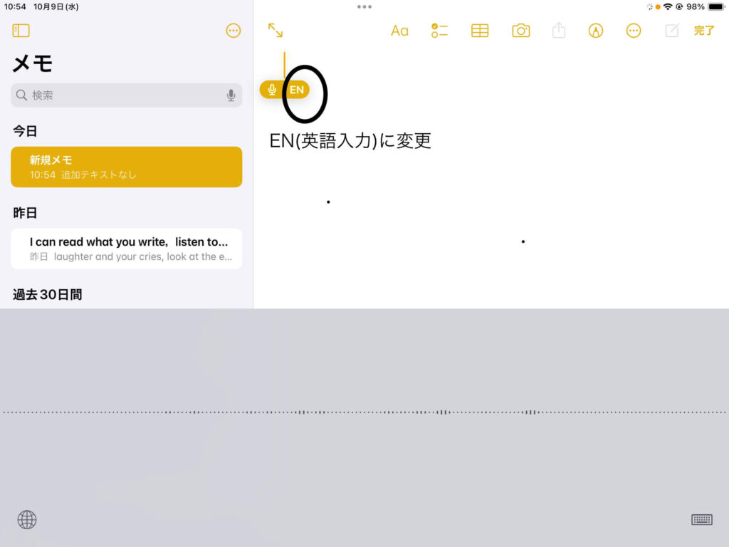The height and width of the screenshot is (547, 729).
Task: Show the keyboard using keyboard icon
Action: pos(701,520)
